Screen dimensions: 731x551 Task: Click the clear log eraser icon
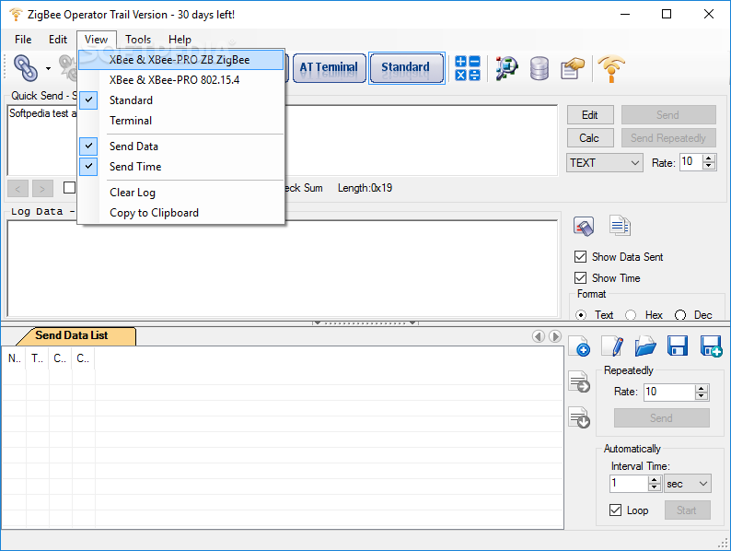coord(584,227)
